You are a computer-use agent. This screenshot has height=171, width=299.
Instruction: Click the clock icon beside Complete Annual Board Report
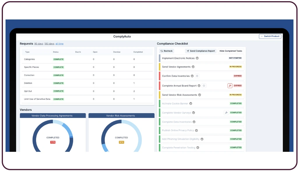pyautogui.click(x=204, y=86)
